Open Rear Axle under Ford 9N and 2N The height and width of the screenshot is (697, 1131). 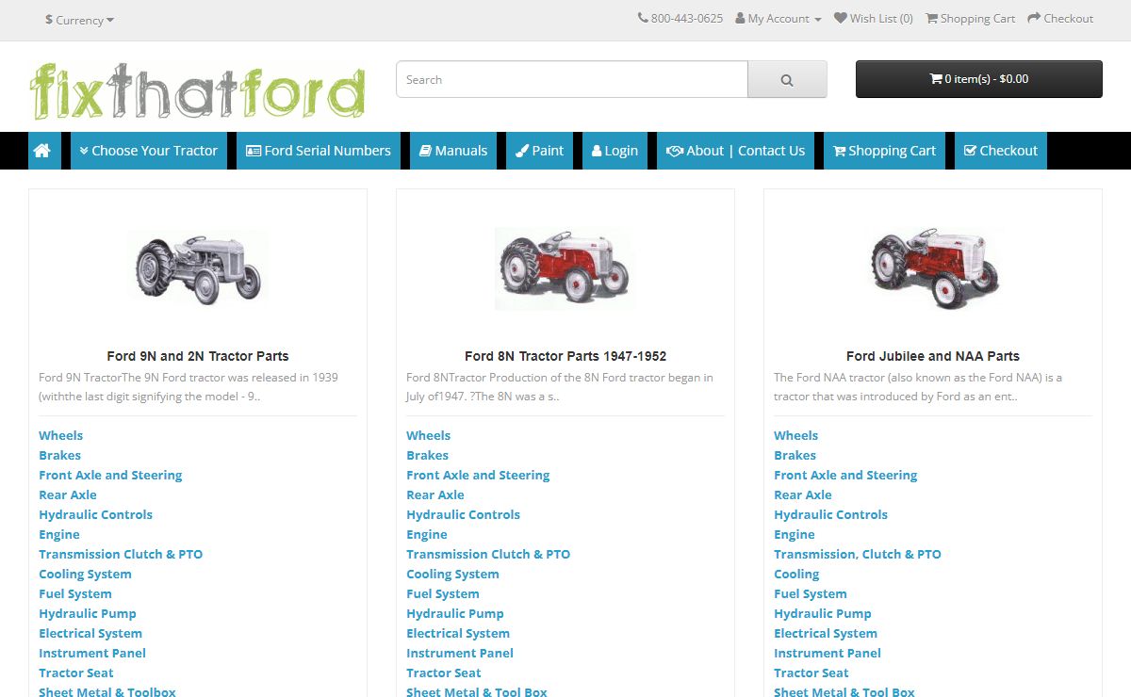tap(68, 494)
